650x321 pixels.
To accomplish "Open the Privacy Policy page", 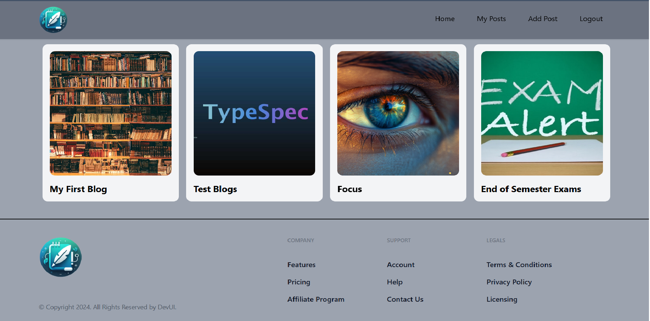I will click(509, 282).
